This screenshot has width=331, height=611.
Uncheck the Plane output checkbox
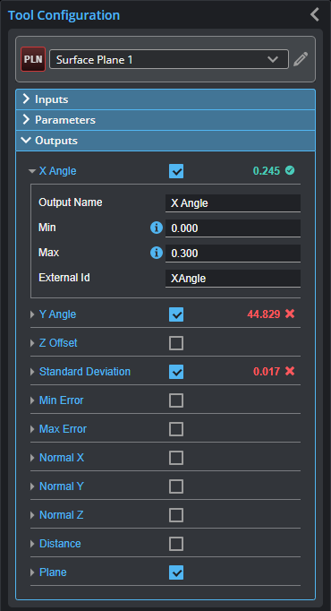click(176, 572)
